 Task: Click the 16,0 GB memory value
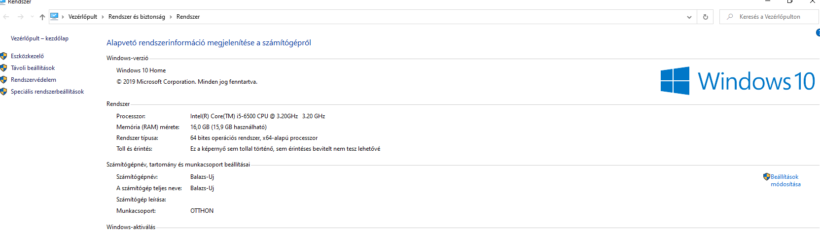(x=228, y=127)
